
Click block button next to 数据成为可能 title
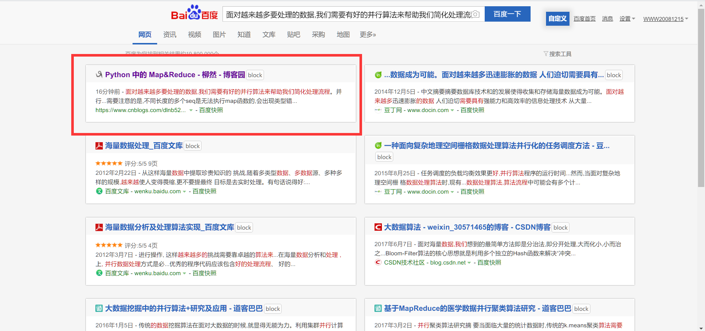tap(614, 75)
